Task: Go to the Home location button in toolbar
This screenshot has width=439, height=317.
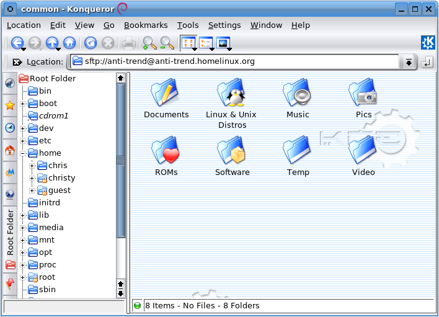Action: click(x=69, y=43)
